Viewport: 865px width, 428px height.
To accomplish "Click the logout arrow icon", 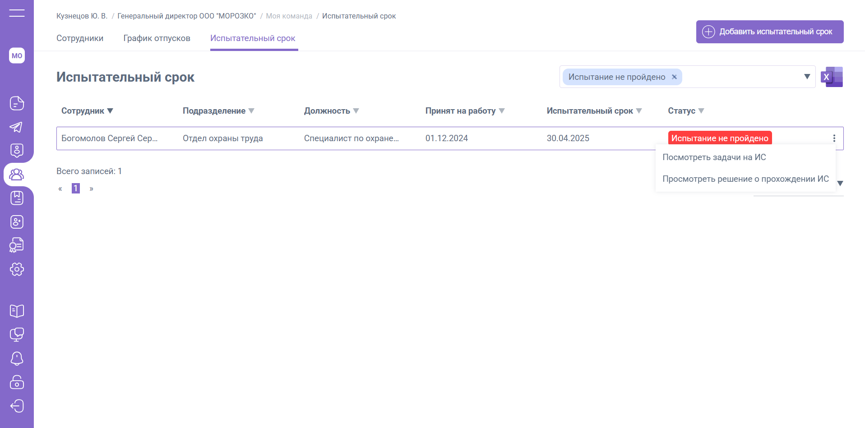I will point(17,406).
